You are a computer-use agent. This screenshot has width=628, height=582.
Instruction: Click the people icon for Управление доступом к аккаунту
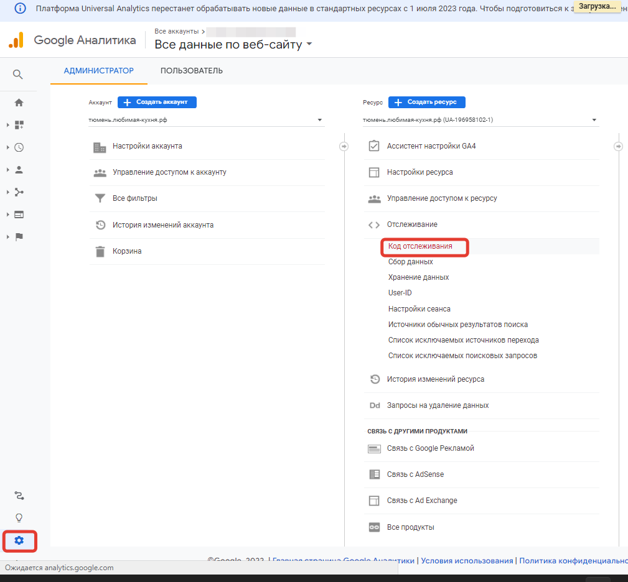[x=100, y=173]
